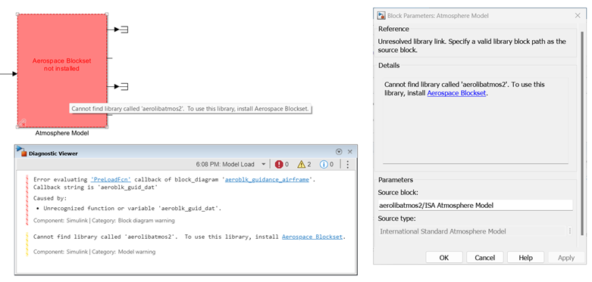Open Source type options ellipsis
Viewport: 592px width, 282px height.
570,231
